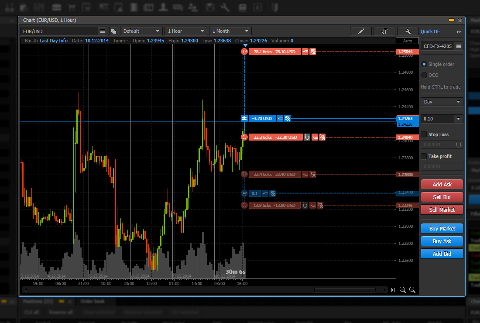Toggle trailing stop on 1.24040 stop loss
The height and width of the screenshot is (323, 480).
click(x=307, y=137)
